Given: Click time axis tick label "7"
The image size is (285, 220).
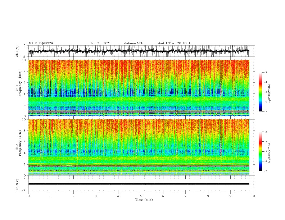Looking at the screenshot, I should point(186,196).
